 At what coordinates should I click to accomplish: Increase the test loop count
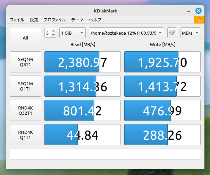tap(53, 31)
